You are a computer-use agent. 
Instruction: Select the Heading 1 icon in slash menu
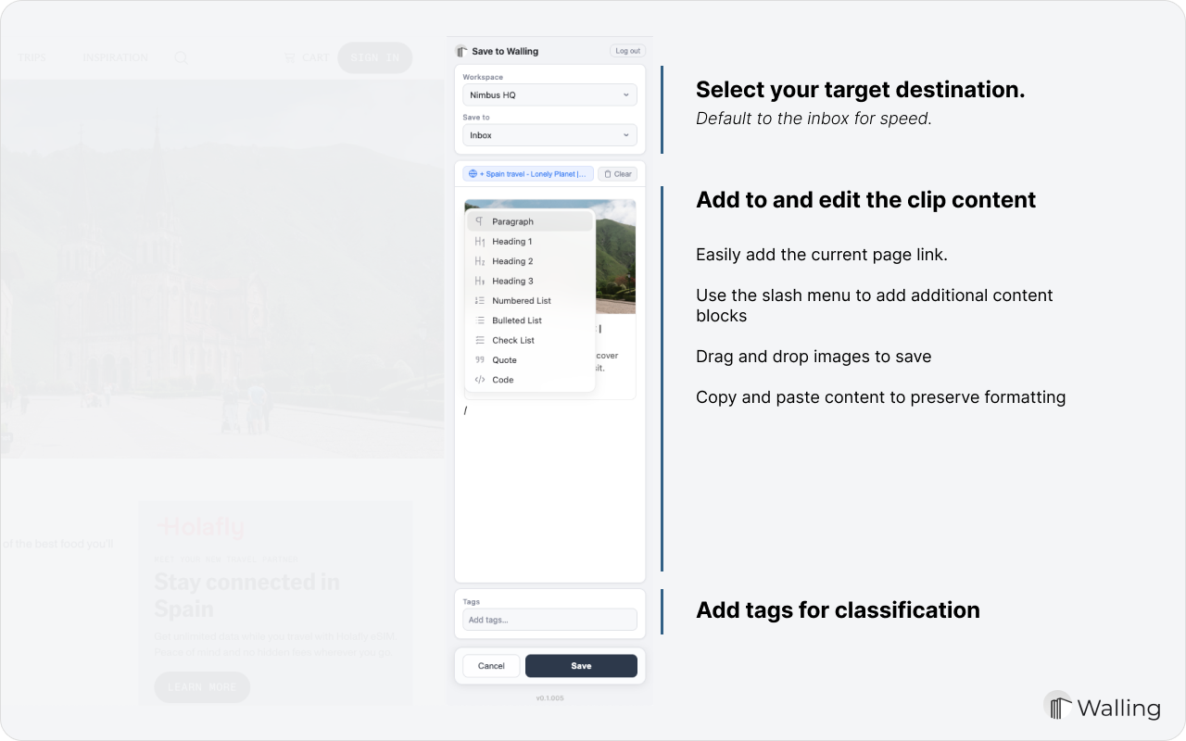[480, 242]
